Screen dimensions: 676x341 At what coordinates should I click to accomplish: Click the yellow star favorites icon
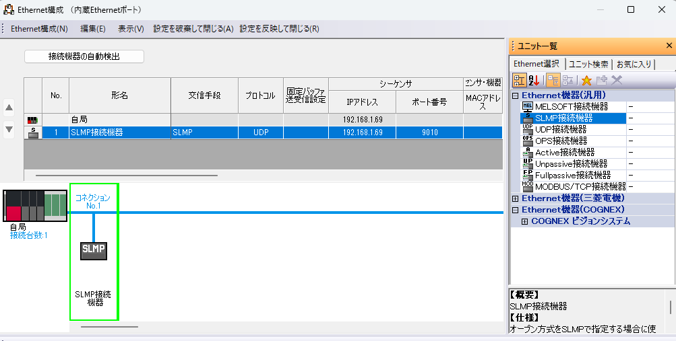point(586,80)
